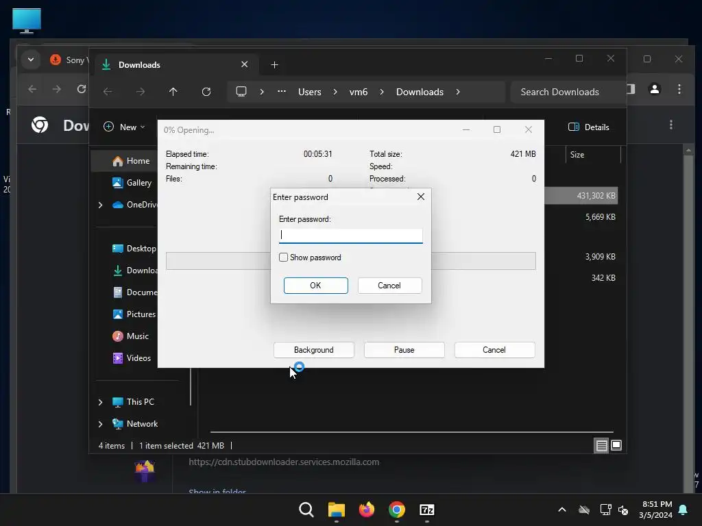Open Pictures quick access folder
The width and height of the screenshot is (702, 526).
tap(134, 314)
